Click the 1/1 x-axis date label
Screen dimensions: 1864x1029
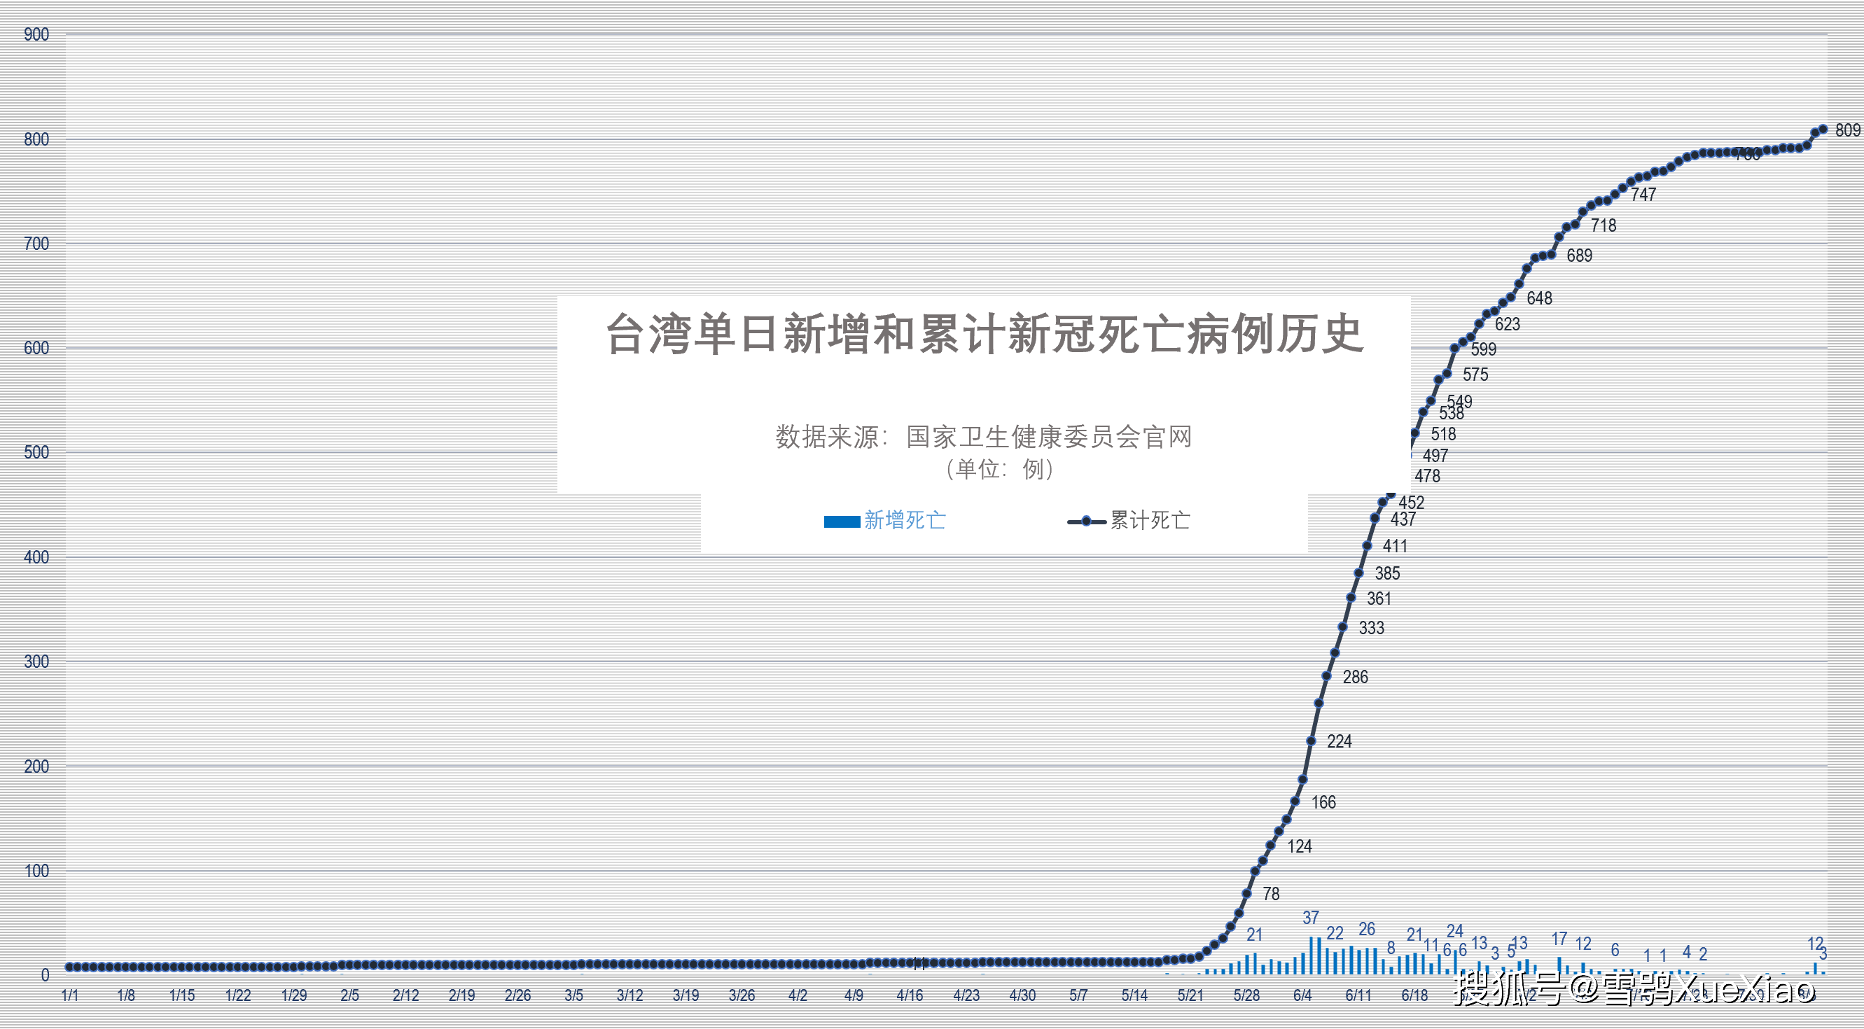tap(70, 995)
